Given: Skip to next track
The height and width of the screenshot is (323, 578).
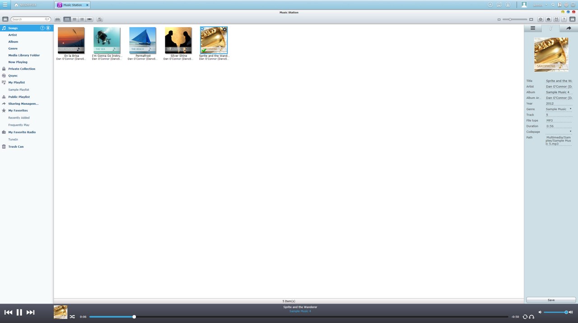Looking at the screenshot, I should coord(30,312).
